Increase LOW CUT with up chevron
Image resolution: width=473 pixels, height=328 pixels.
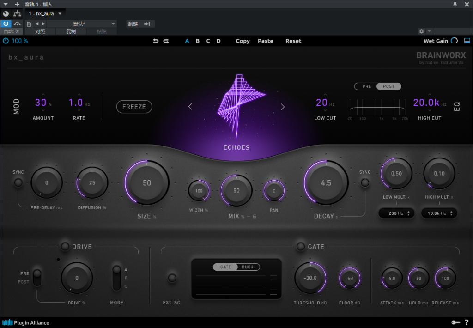(325, 95)
